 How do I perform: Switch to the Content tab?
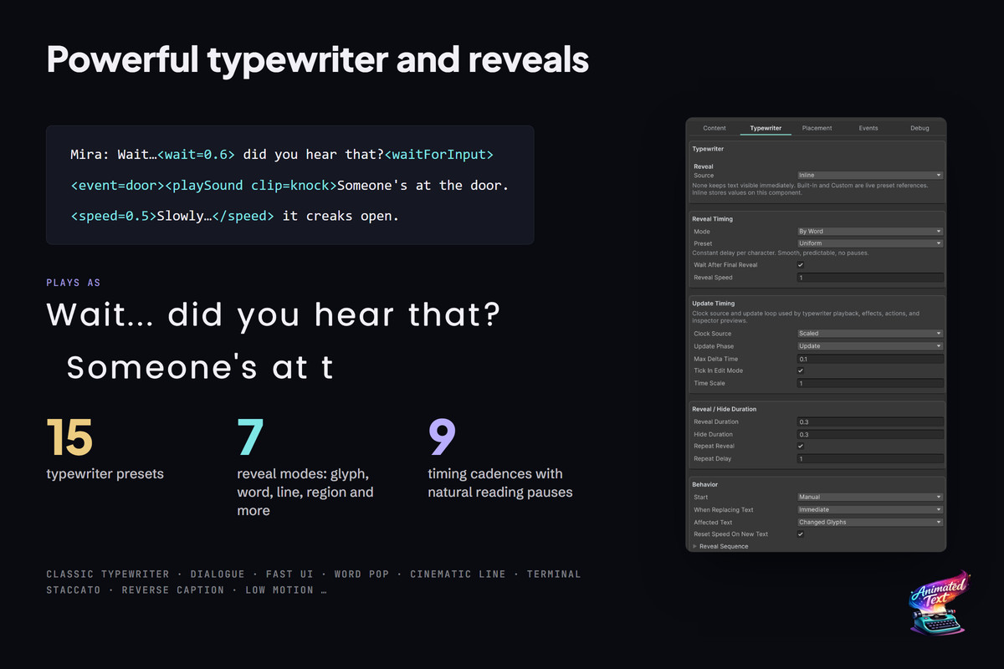click(x=714, y=128)
